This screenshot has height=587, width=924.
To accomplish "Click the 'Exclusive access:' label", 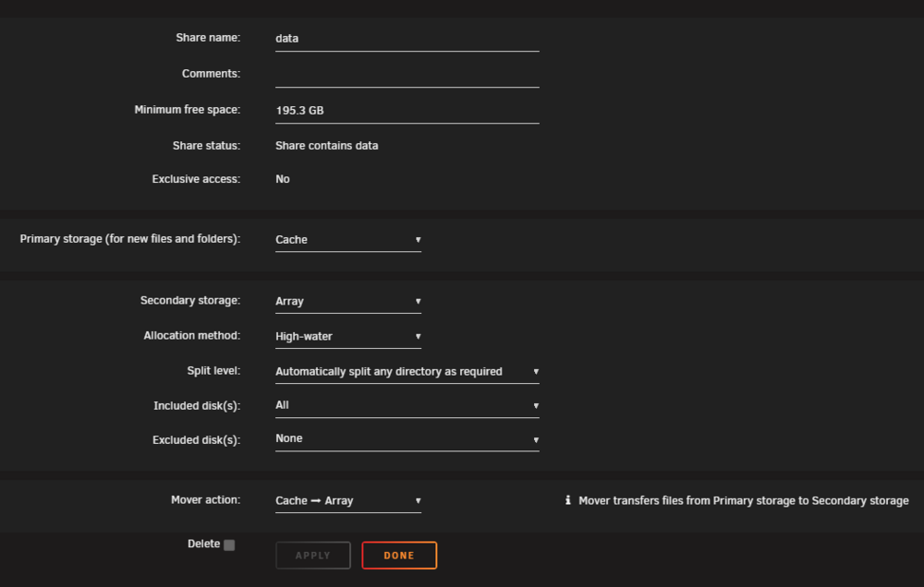I will [196, 179].
